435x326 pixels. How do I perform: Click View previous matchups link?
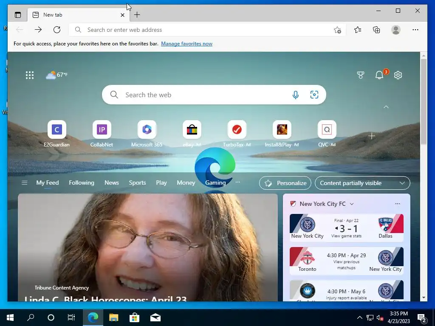pyautogui.click(x=346, y=265)
